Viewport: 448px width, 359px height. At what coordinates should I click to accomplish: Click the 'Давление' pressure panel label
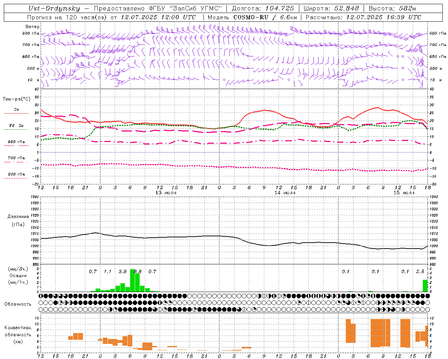(x=18, y=217)
